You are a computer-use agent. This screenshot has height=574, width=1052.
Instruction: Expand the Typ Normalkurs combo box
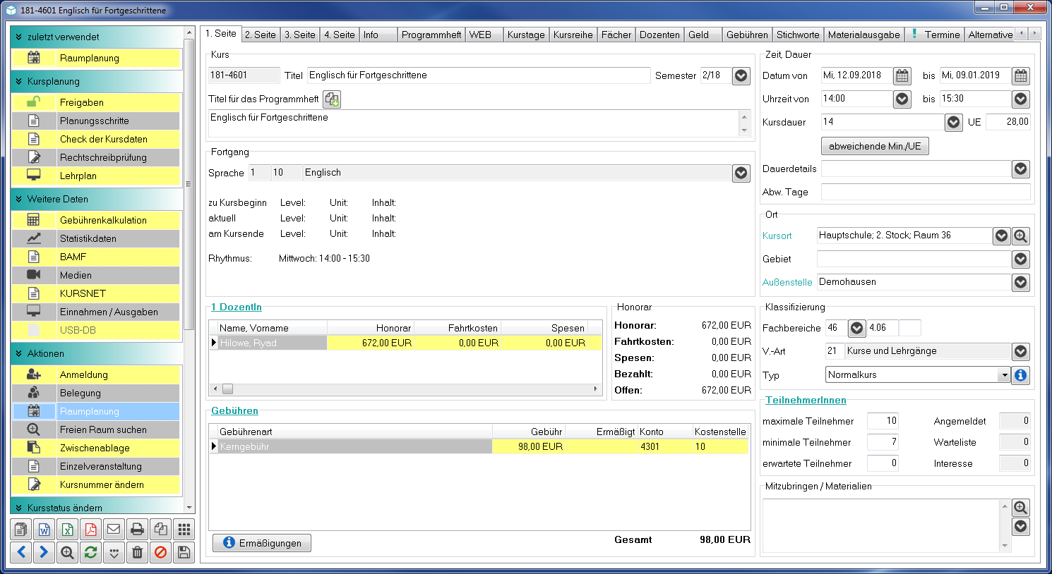(1004, 375)
